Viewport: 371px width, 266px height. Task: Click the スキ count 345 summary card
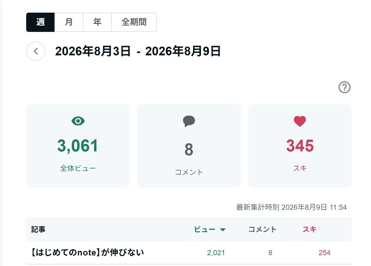[300, 146]
